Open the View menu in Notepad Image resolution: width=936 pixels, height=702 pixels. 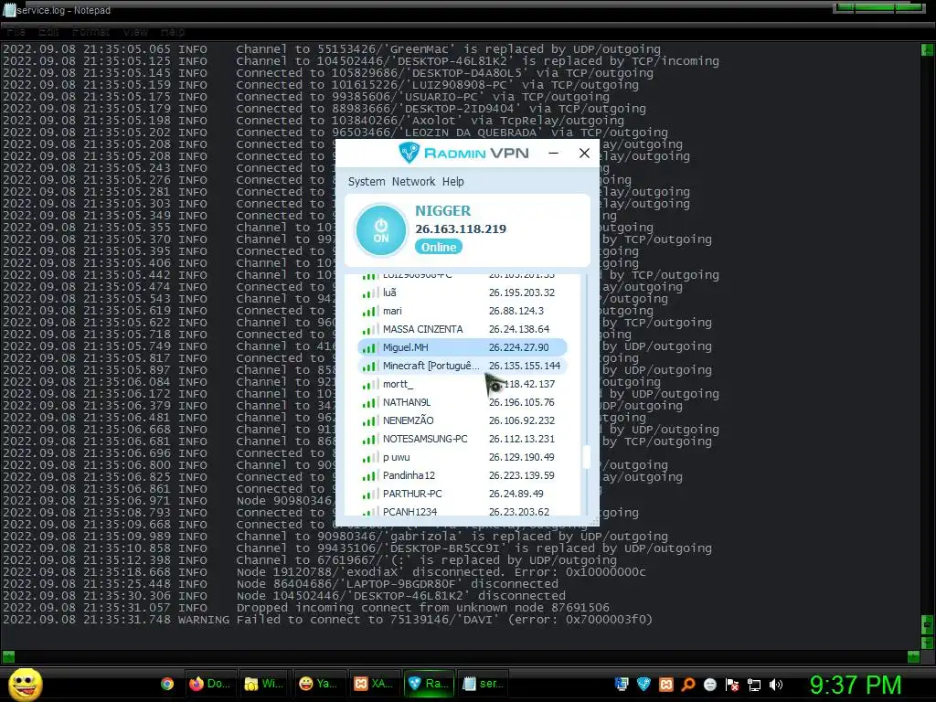[x=135, y=31]
